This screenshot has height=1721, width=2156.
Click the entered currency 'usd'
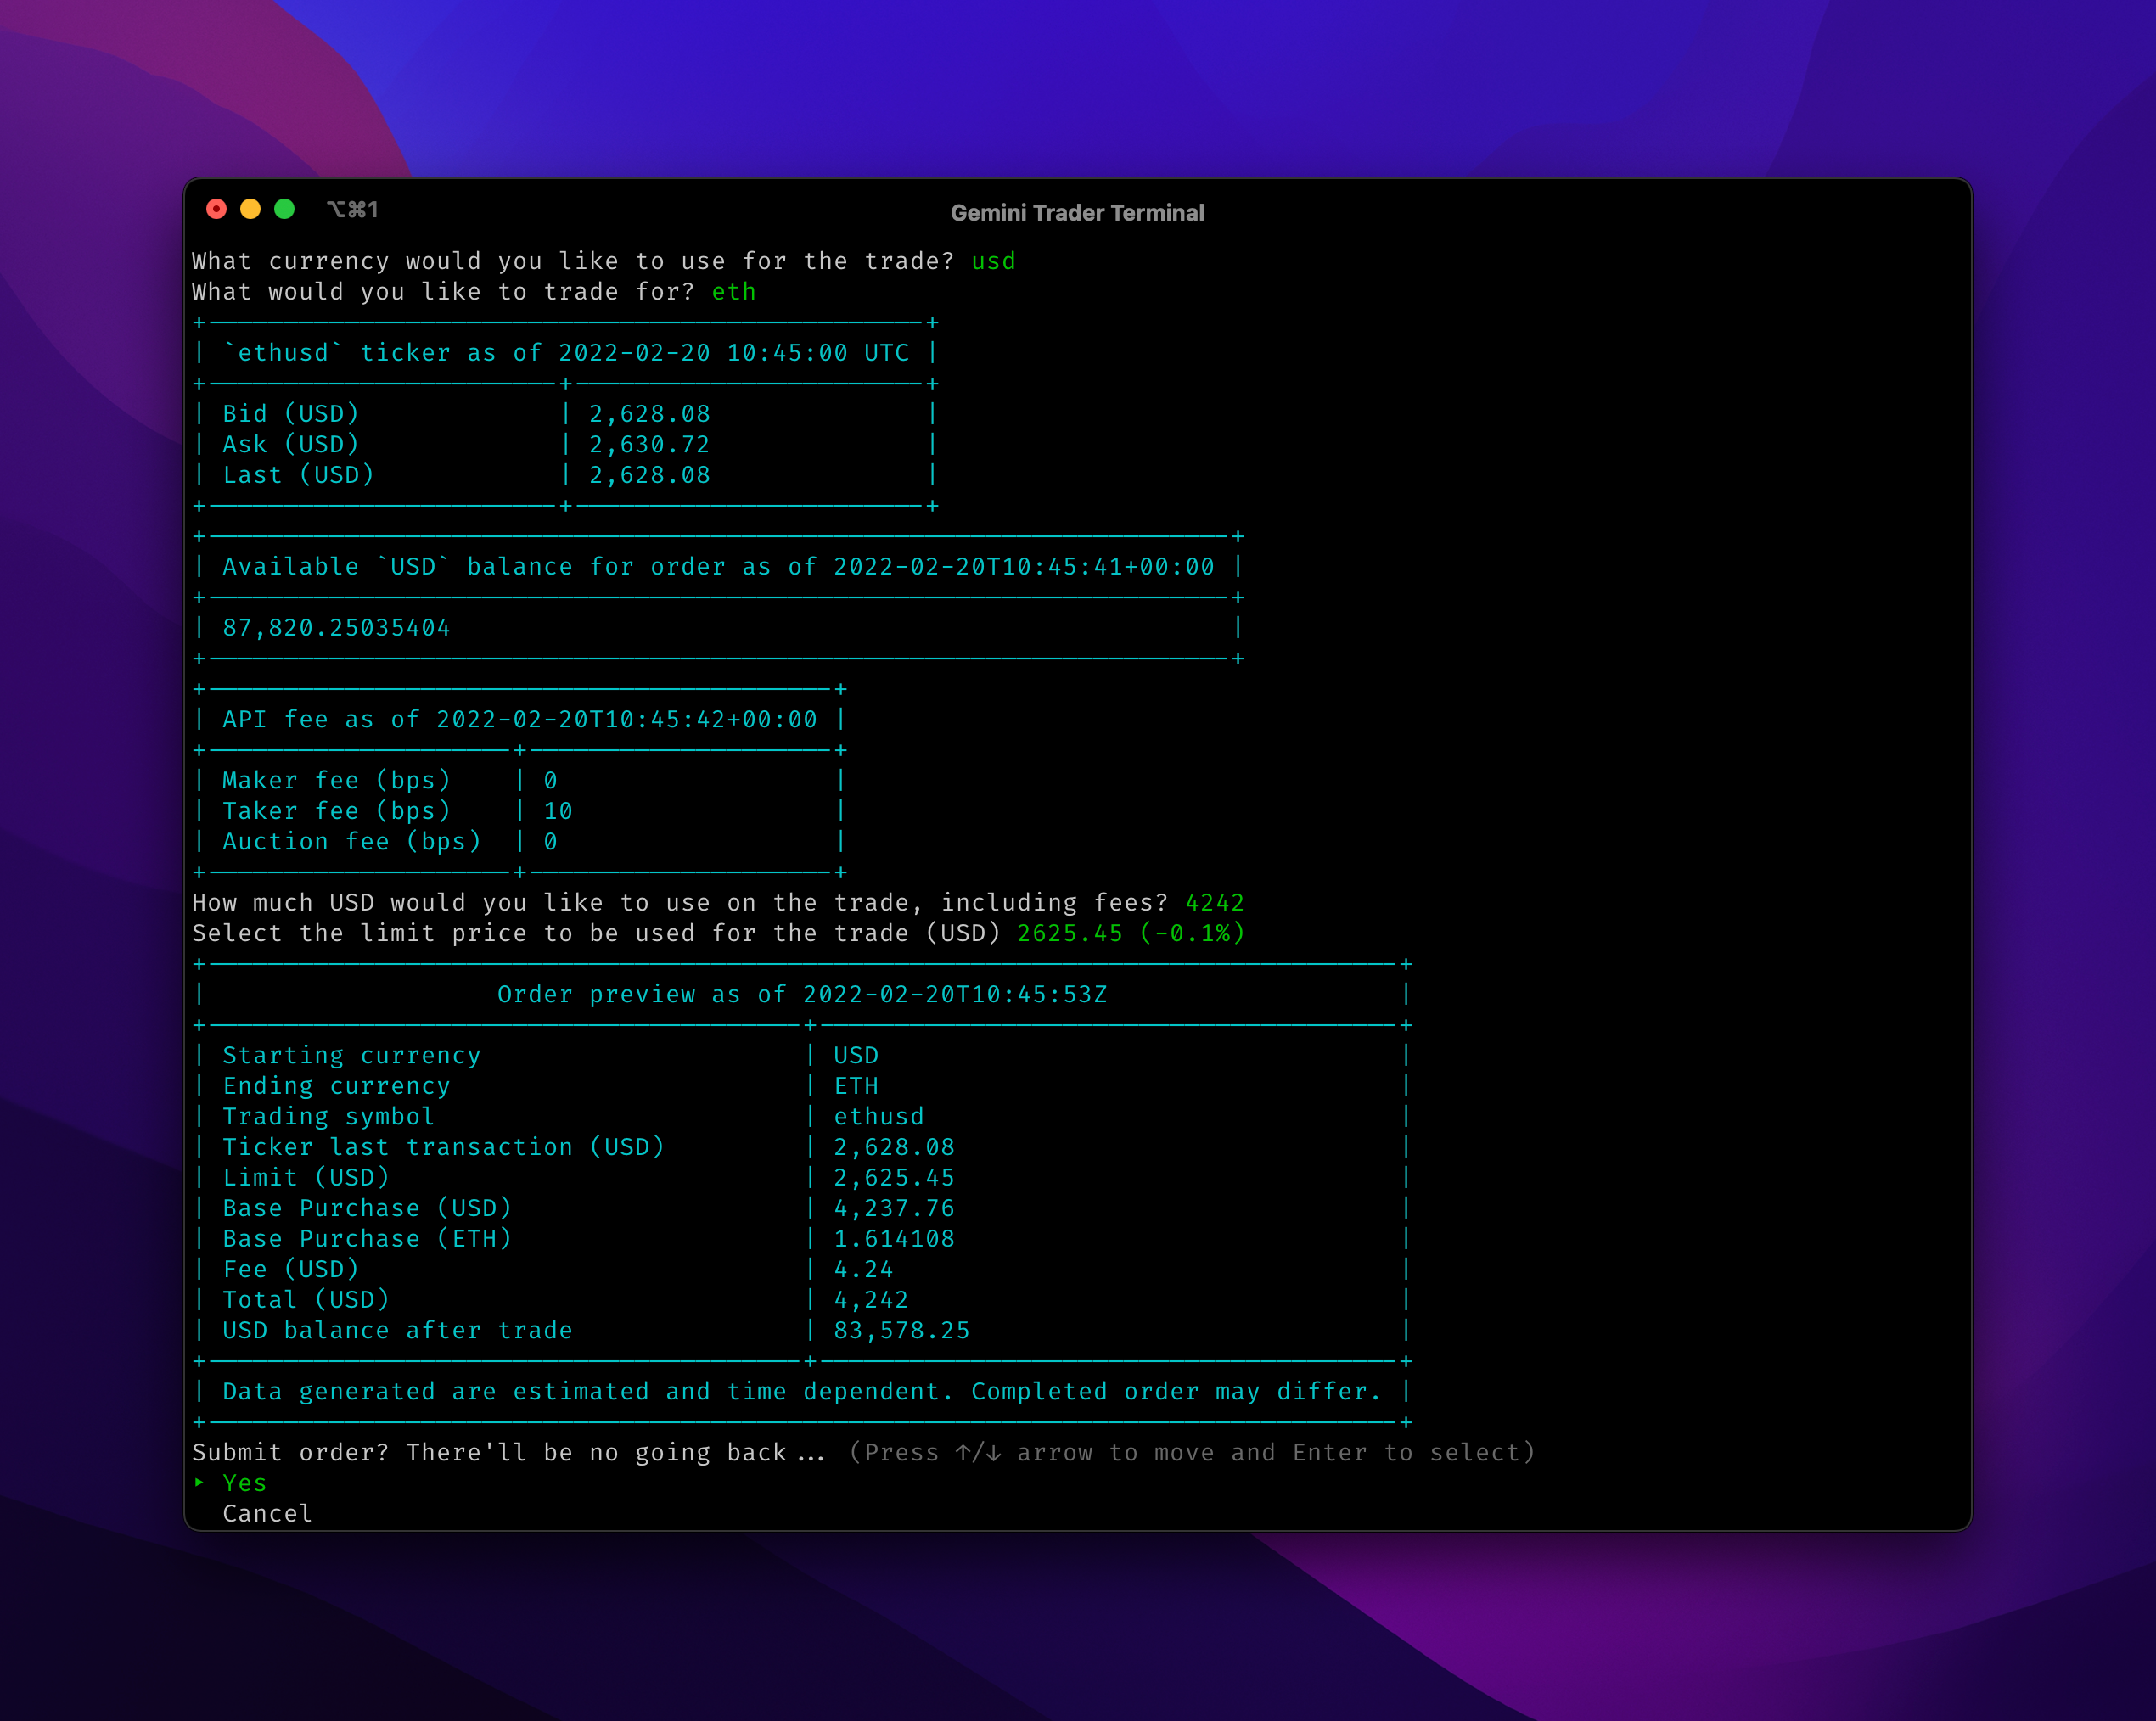click(x=993, y=261)
